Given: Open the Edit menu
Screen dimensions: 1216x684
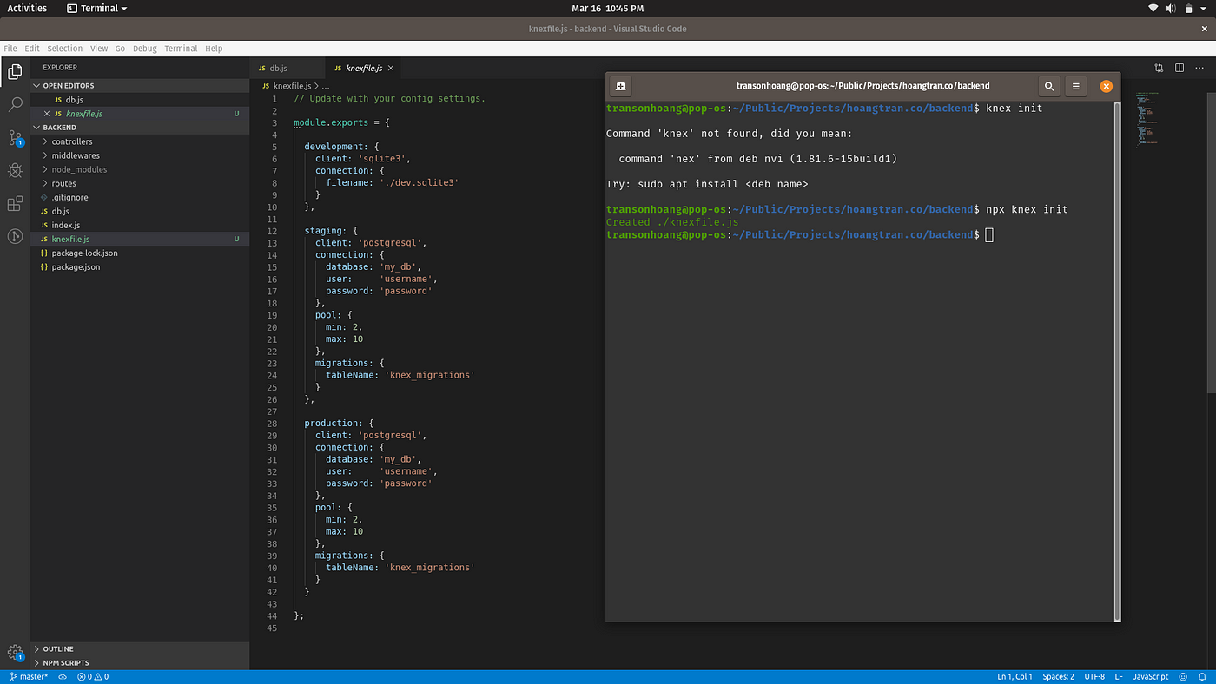Looking at the screenshot, I should pos(32,49).
